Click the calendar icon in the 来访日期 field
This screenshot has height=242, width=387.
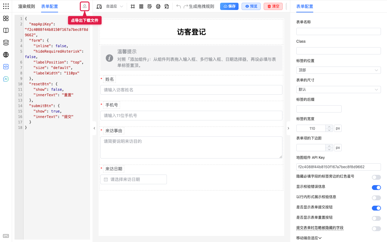pyautogui.click(x=106, y=179)
